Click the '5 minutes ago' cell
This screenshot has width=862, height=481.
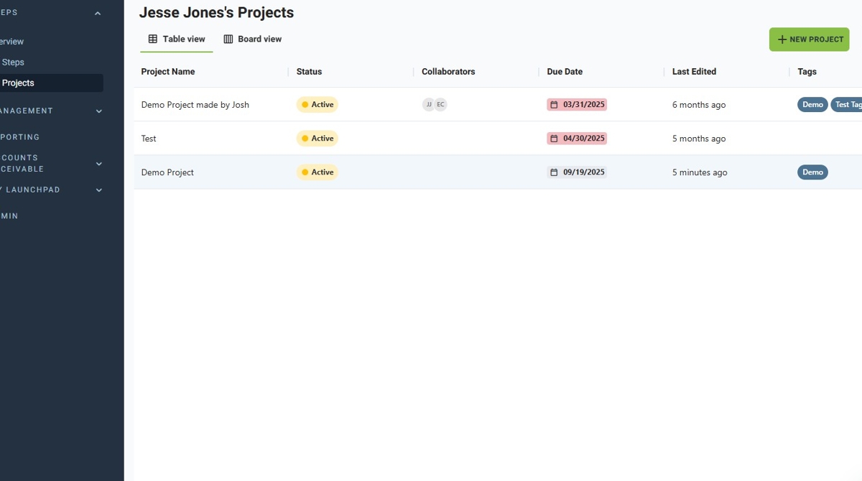(700, 172)
